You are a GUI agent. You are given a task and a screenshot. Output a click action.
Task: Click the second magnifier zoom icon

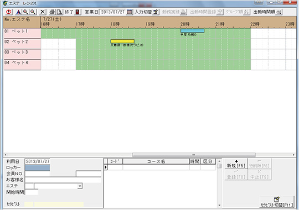coord(33,12)
